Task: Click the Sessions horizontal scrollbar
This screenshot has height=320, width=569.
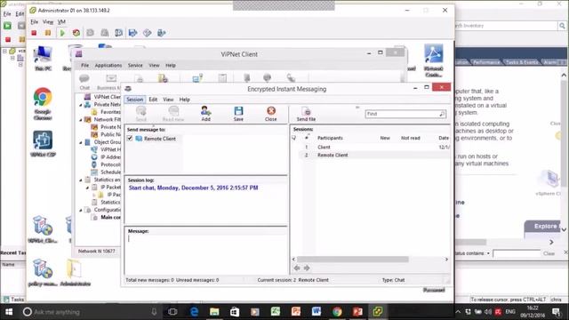Action: pos(352,259)
